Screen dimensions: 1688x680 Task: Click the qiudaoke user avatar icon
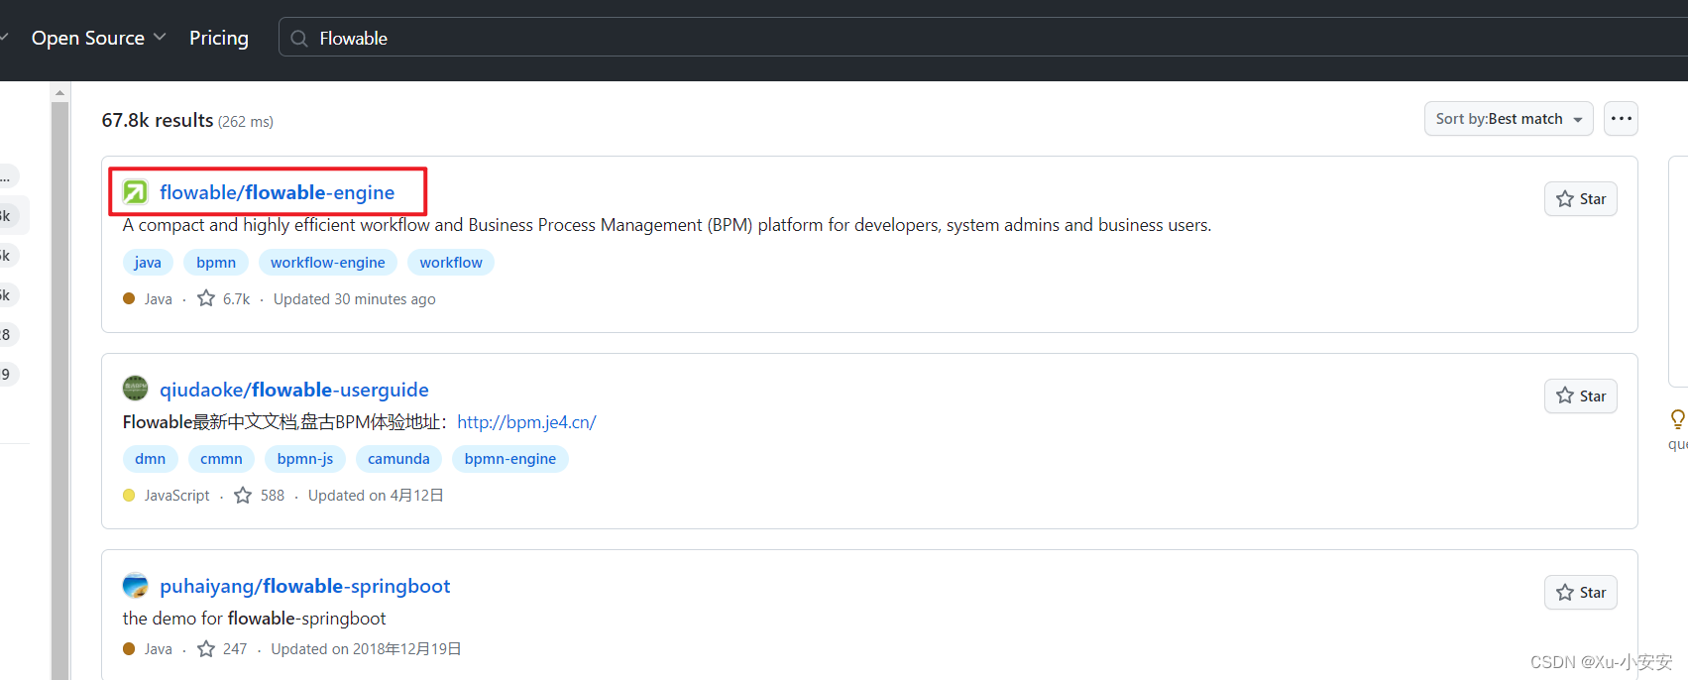click(x=135, y=389)
